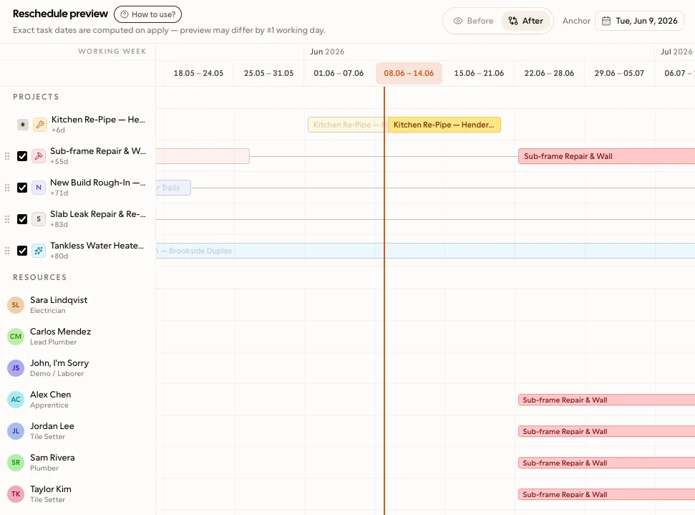Select week 01.06 – 07.06 header
The height and width of the screenshot is (515, 695).
[339, 73]
